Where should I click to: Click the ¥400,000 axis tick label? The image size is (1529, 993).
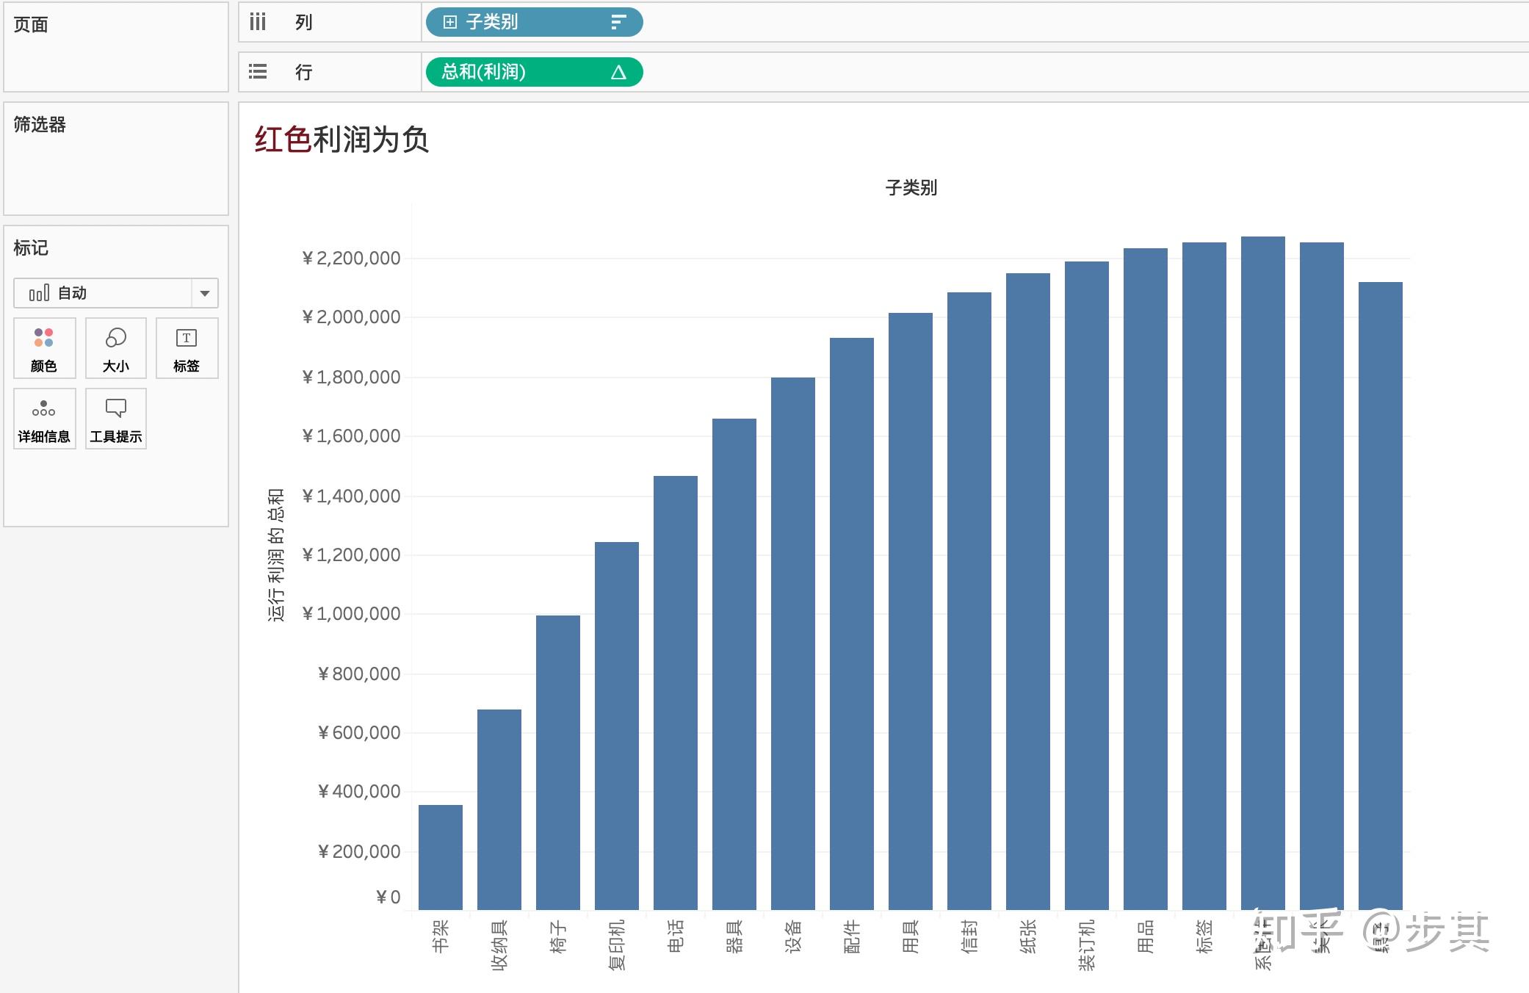click(x=359, y=791)
